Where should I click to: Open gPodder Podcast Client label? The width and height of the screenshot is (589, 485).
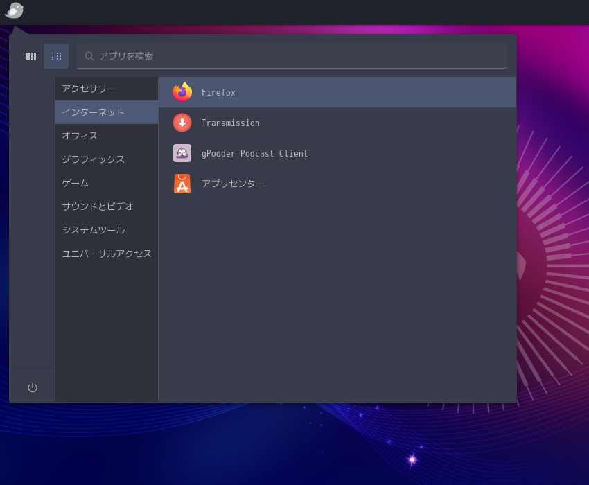[255, 153]
